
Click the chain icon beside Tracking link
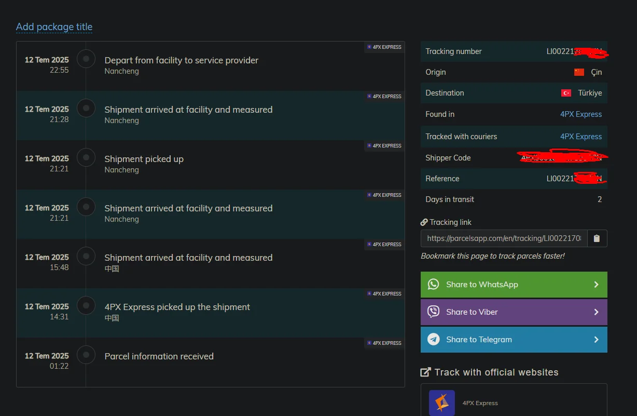tap(424, 222)
